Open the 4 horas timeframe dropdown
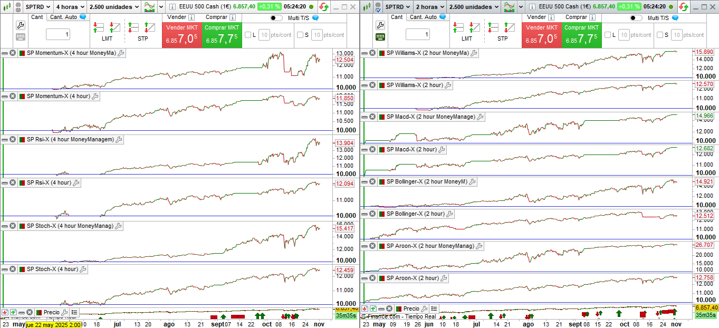 point(69,7)
